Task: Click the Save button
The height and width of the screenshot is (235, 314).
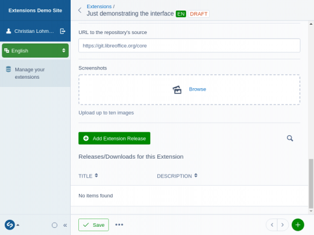Action: 94,225
